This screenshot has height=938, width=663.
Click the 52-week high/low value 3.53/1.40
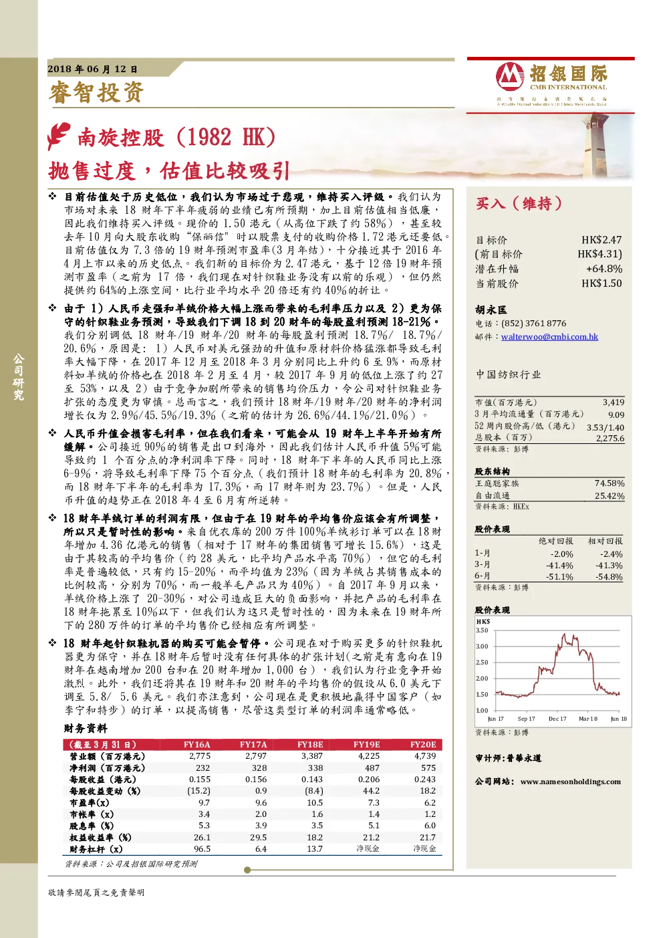606,427
